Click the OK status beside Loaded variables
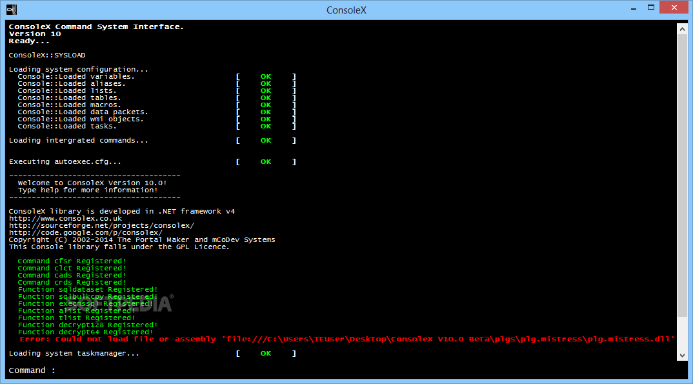 point(266,76)
